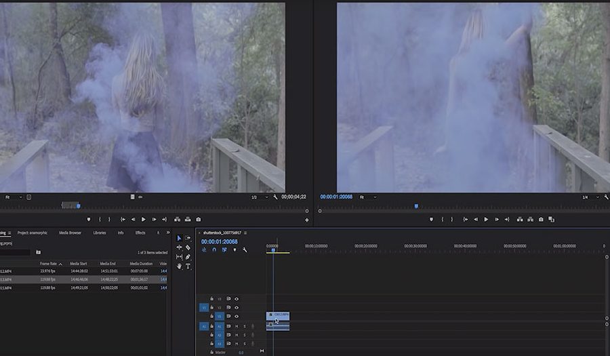
Task: Switch to the Media Browser tab
Action: (70, 233)
